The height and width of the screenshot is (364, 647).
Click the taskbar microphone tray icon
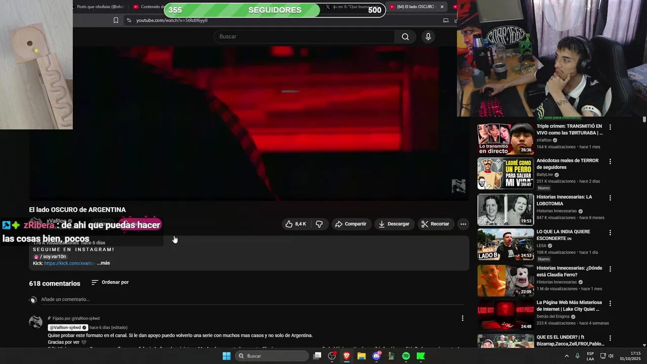point(577,356)
